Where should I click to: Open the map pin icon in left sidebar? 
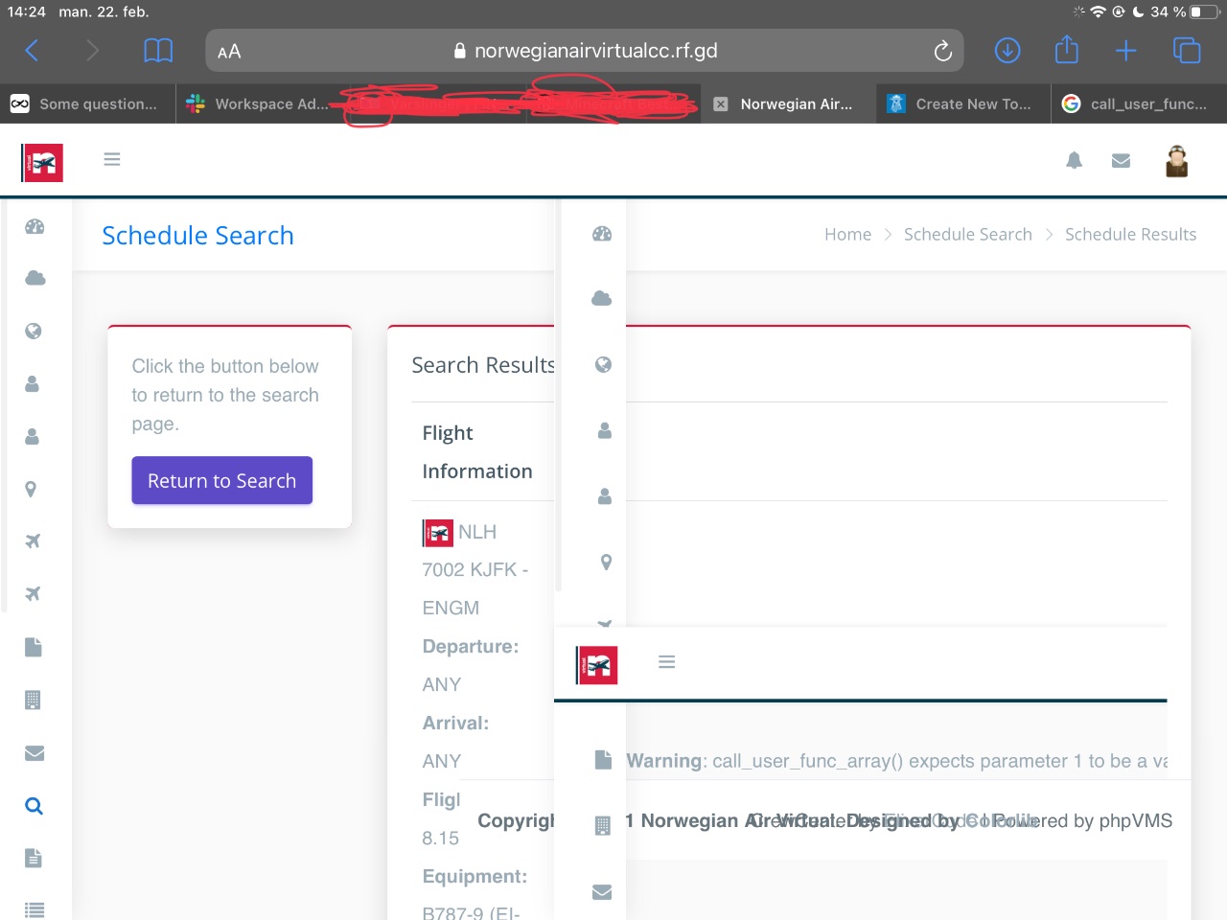pyautogui.click(x=31, y=490)
